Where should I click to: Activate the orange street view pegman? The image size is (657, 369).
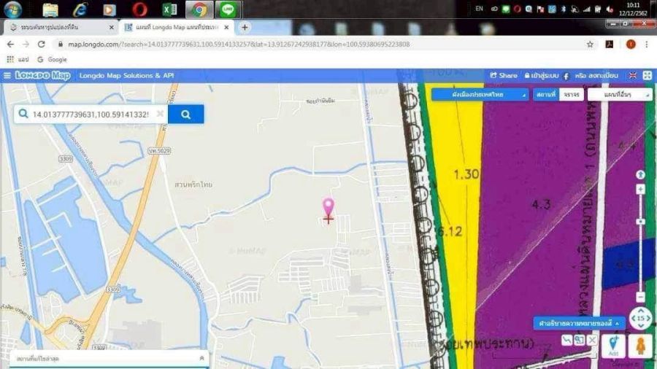tap(640, 346)
